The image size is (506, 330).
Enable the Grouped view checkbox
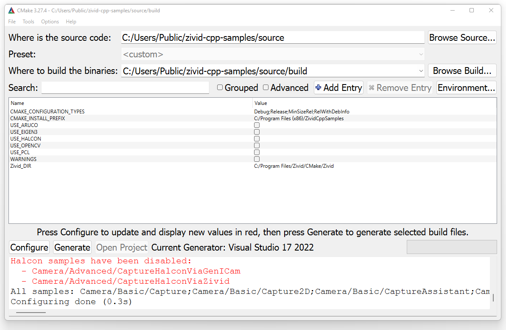(x=220, y=87)
